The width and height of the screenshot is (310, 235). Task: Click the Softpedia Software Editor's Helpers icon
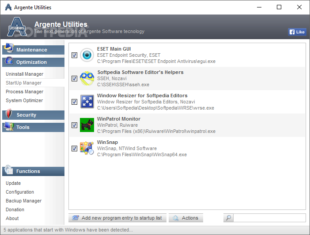pos(87,78)
